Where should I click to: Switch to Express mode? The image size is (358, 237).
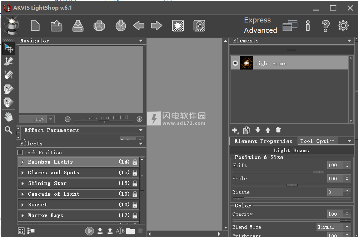point(257,20)
